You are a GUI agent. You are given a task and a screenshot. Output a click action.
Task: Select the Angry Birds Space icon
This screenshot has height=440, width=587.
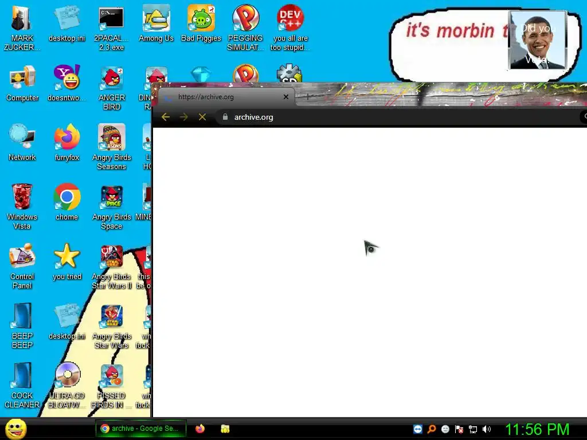(112, 207)
